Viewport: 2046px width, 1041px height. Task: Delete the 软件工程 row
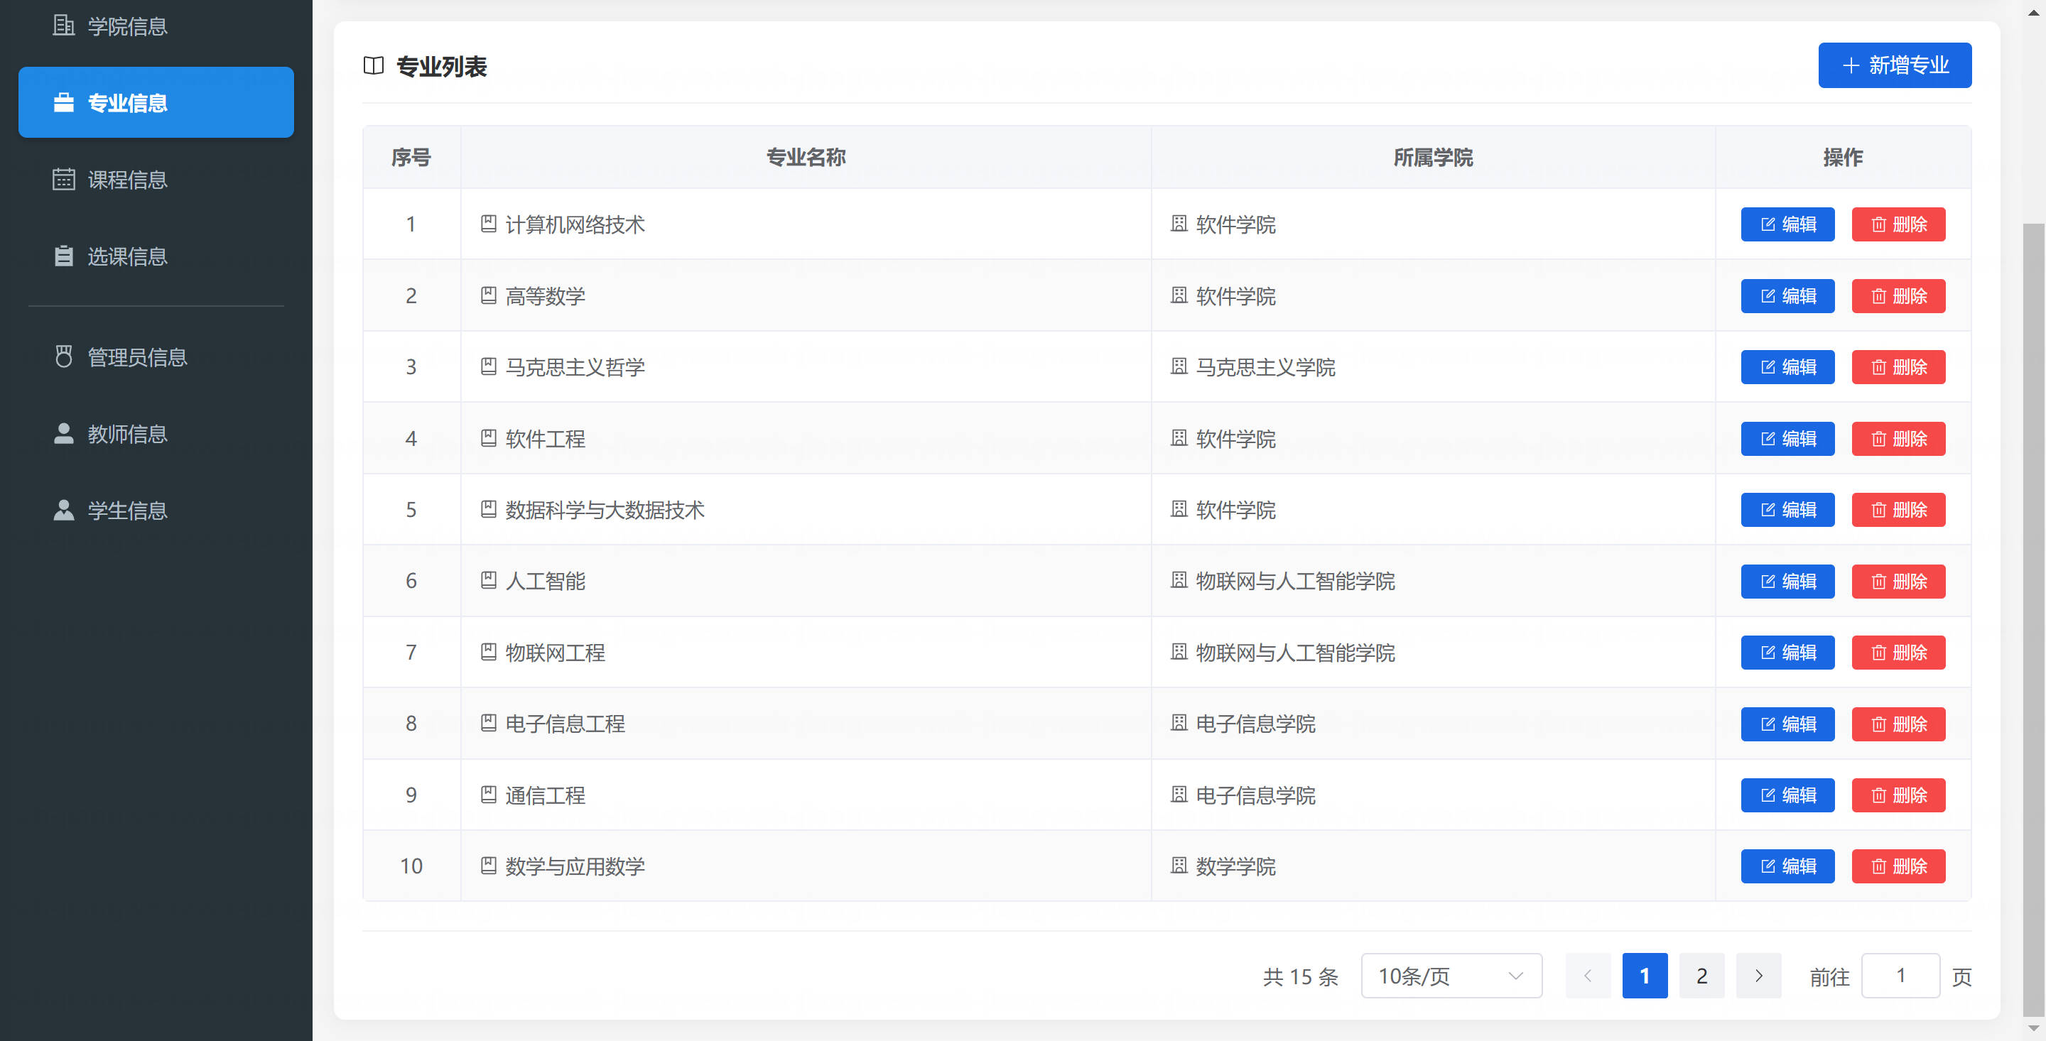pos(1898,439)
